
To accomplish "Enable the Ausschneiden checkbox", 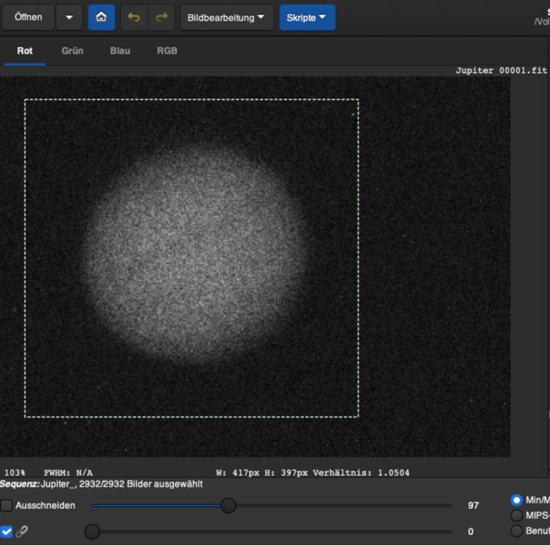I will tap(7, 506).
